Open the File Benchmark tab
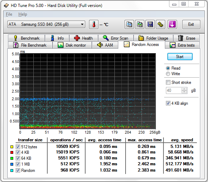Screen dimensions: 208x182 [x=30, y=45]
